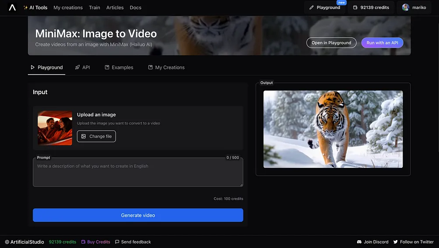
Task: Click the Change file button
Action: (96, 136)
